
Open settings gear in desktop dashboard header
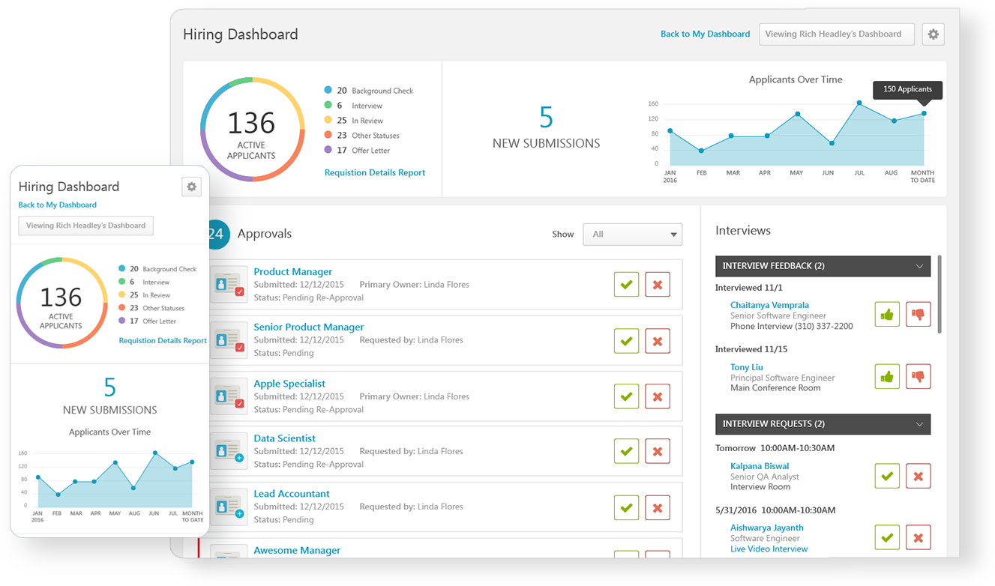click(933, 34)
